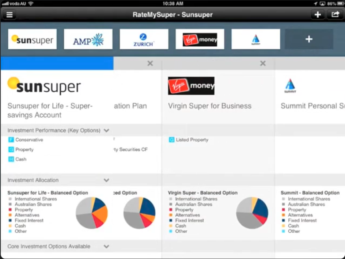Tap the 10:38 AM clock
Viewport: 345px width, 259px height.
click(173, 4)
